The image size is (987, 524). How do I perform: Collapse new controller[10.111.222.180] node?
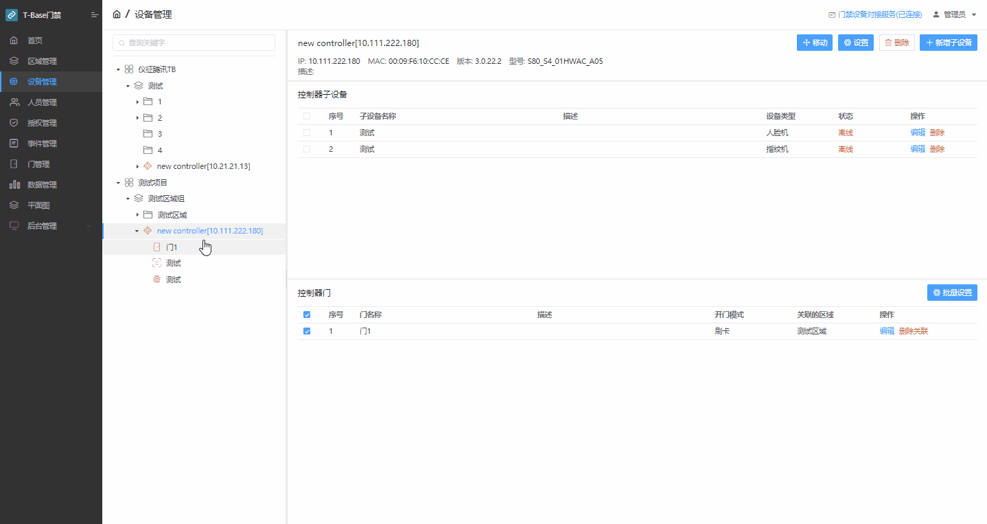point(137,231)
